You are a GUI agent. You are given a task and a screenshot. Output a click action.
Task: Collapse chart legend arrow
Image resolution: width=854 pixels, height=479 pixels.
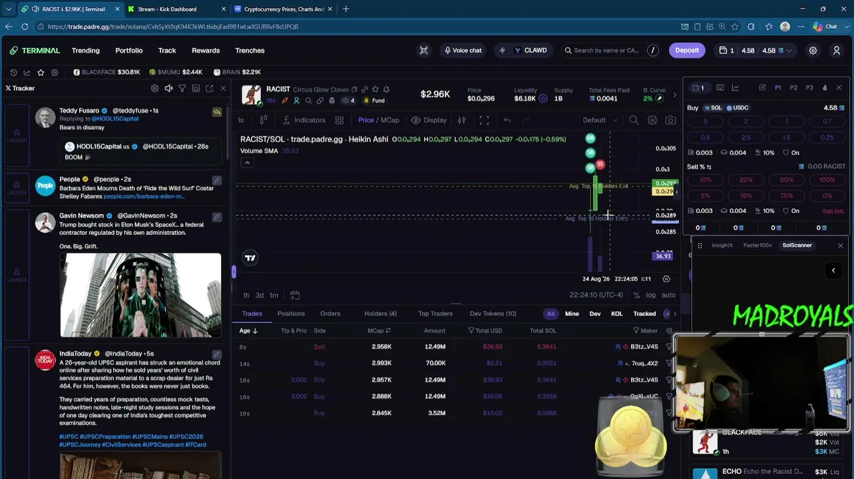pyautogui.click(x=247, y=163)
